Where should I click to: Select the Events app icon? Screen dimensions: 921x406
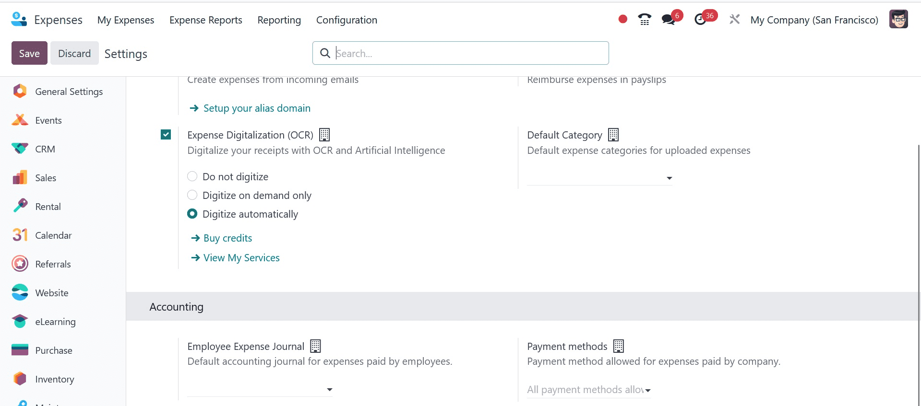[x=20, y=120]
